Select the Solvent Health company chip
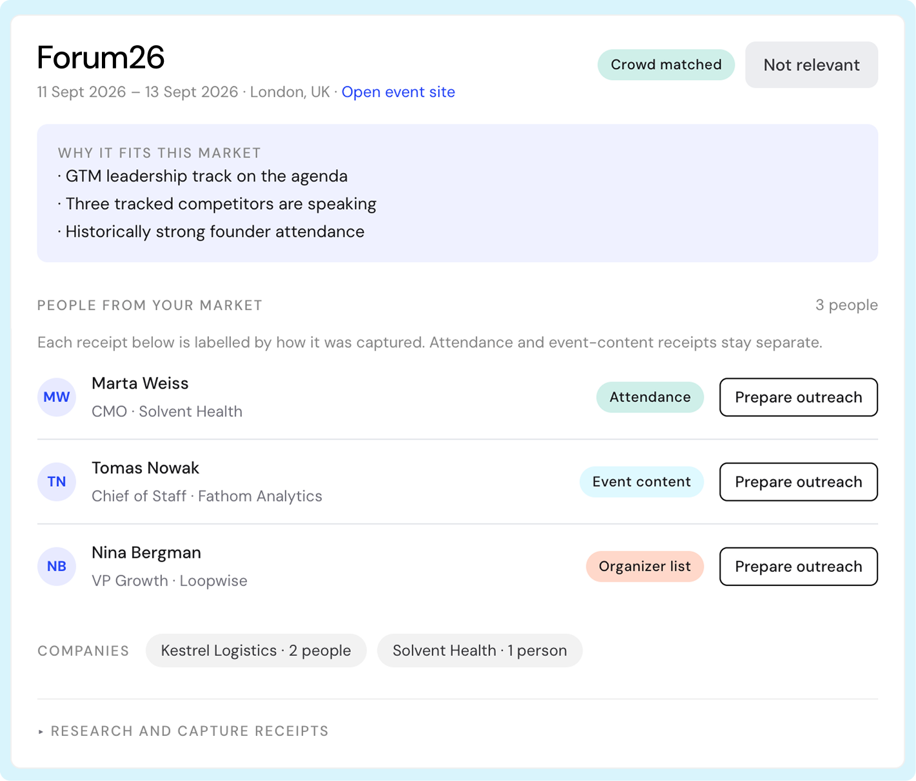This screenshot has width=916, height=781. 480,651
